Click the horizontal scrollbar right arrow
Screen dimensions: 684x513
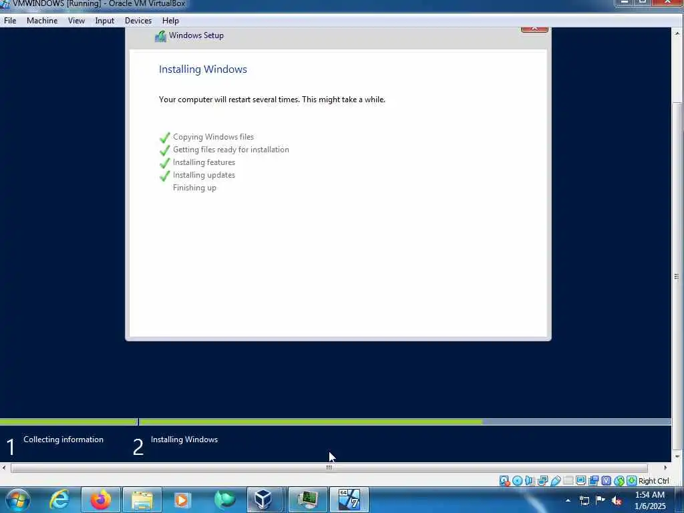[x=666, y=468]
